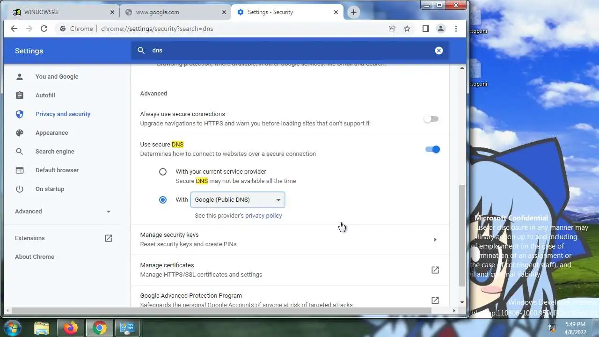Launch Firefox from the taskbar
This screenshot has height=337, width=599.
coord(71,328)
